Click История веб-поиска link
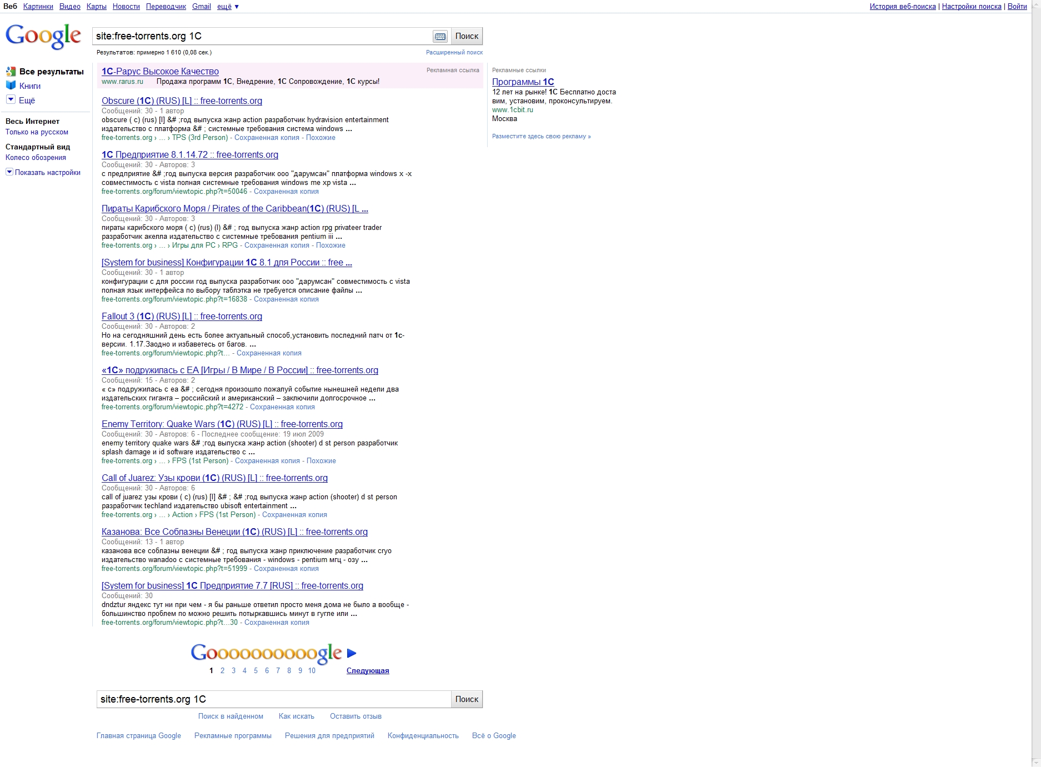Screen dimensions: 1041x767 903,7
